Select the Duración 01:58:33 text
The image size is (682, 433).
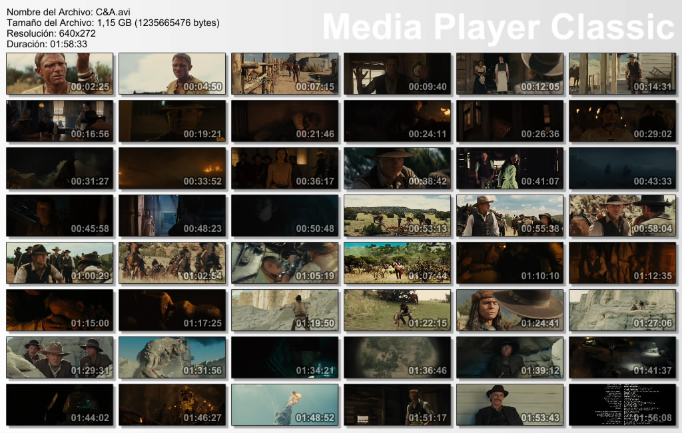[47, 44]
